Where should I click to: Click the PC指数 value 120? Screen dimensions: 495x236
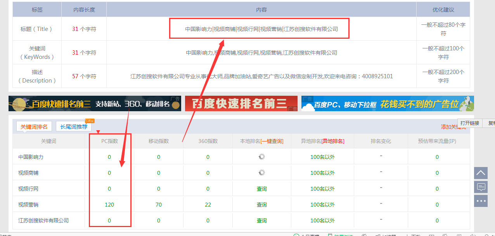[109, 205]
